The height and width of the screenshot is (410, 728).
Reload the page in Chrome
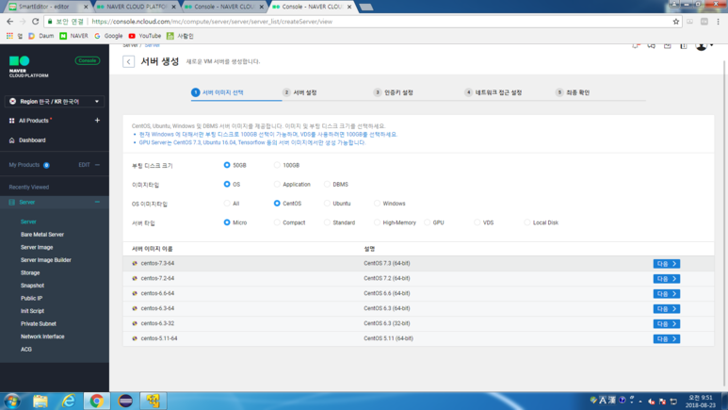coord(35,22)
